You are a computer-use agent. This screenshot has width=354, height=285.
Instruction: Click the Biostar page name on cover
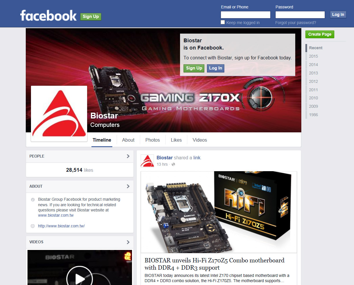click(104, 116)
